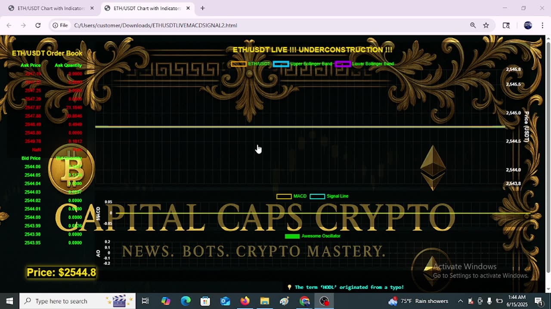
Task: Go back to the previous page
Action: (9, 25)
